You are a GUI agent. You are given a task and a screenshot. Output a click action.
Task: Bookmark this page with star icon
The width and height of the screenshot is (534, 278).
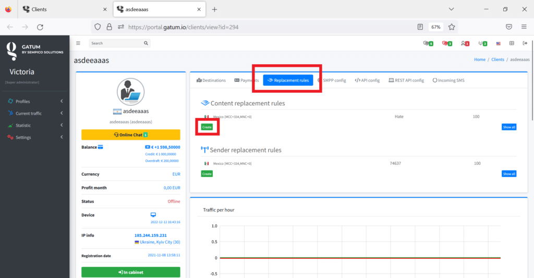452,27
